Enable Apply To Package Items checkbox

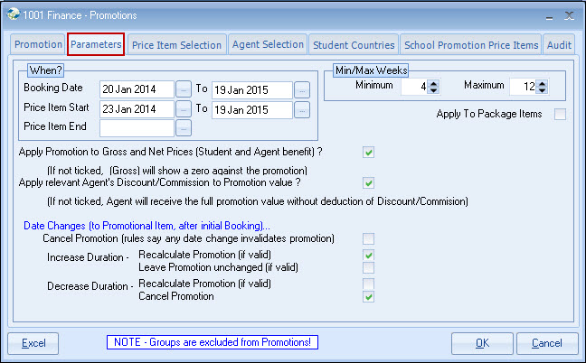pos(561,114)
